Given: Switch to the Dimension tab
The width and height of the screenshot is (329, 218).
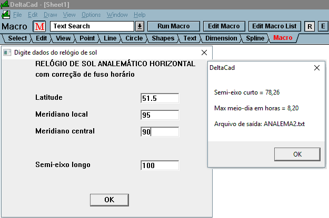Looking at the screenshot, I should coord(221,38).
